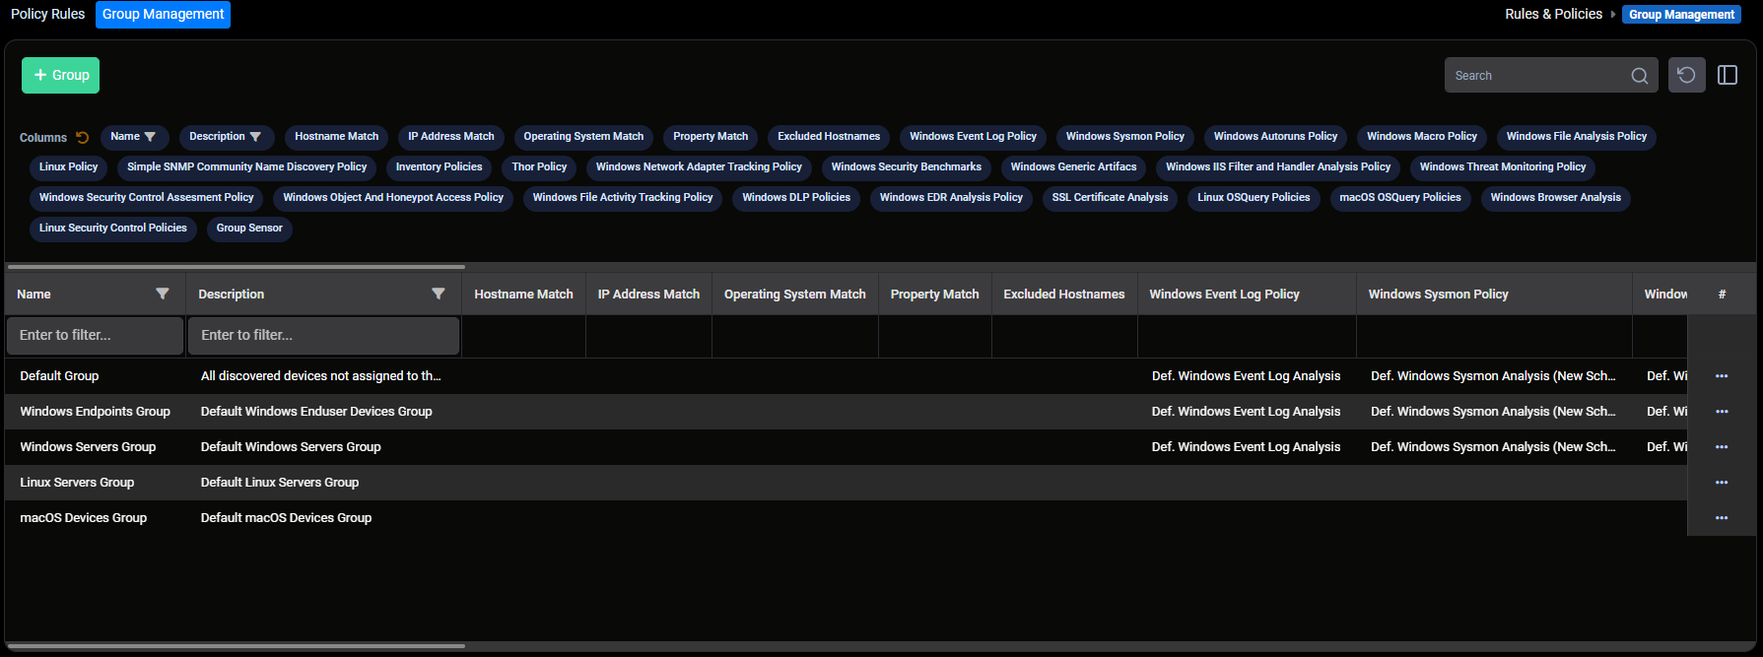Select the Group Management tab
The width and height of the screenshot is (1763, 657).
[163, 14]
